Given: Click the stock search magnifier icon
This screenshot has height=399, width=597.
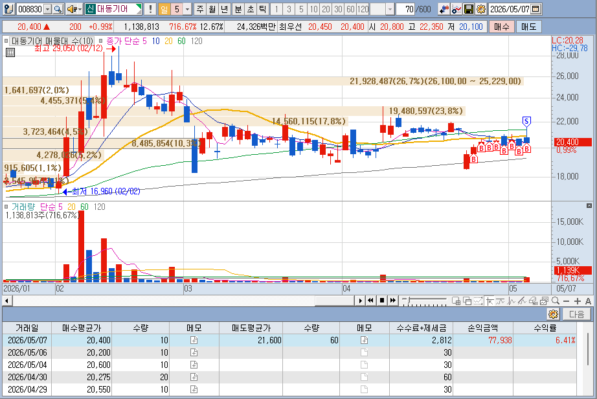Looking at the screenshot, I should pyautogui.click(x=58, y=9).
